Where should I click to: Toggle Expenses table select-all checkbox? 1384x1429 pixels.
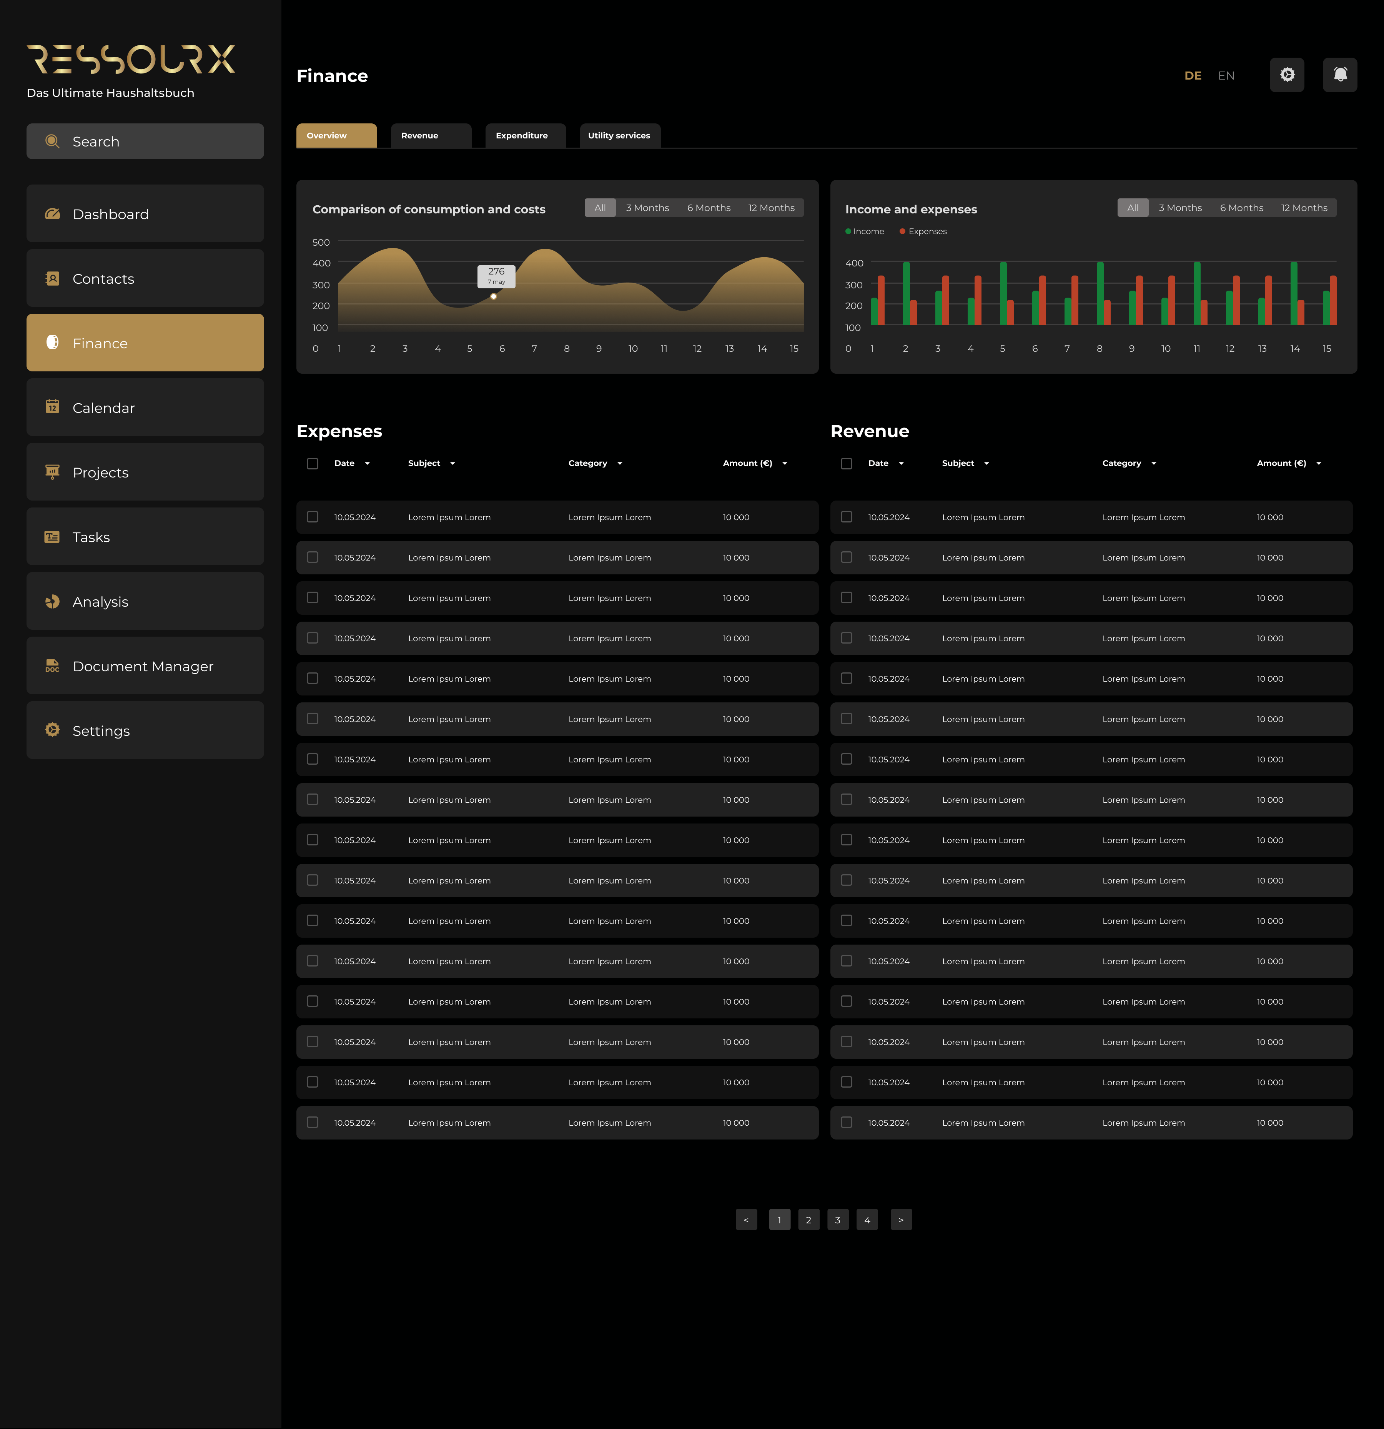coord(313,464)
